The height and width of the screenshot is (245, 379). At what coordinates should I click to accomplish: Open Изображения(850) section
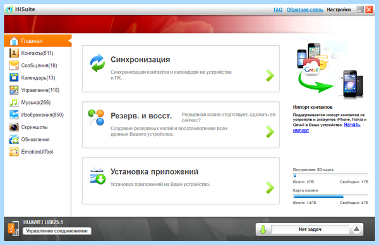pos(37,115)
